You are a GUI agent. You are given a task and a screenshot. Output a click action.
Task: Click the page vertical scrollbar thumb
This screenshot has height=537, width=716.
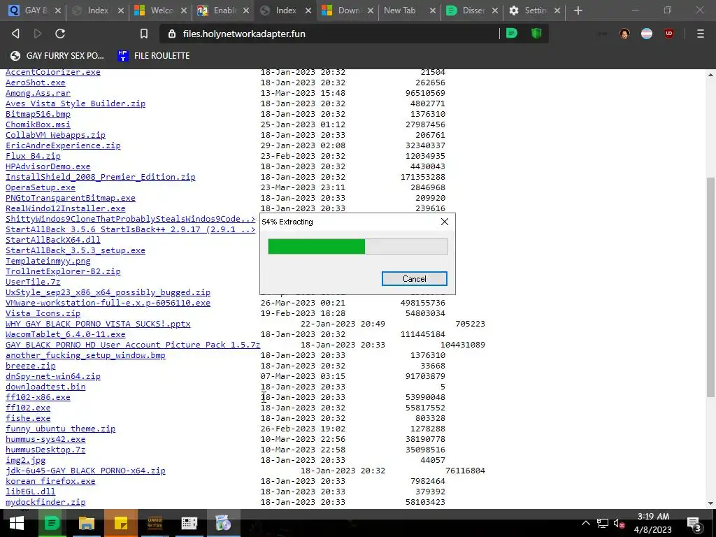pyautogui.click(x=710, y=286)
